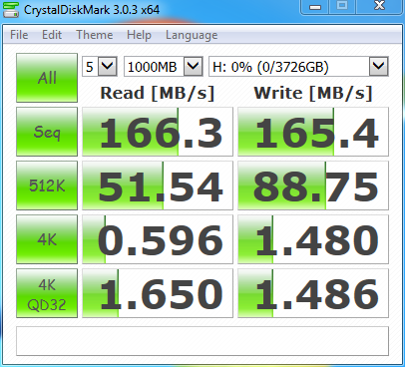Image resolution: width=405 pixels, height=367 pixels.
Task: Click Seq read result 166.3
Action: tap(158, 132)
